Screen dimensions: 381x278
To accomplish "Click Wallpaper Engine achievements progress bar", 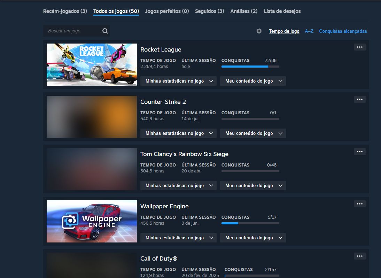I will pyautogui.click(x=250, y=223).
